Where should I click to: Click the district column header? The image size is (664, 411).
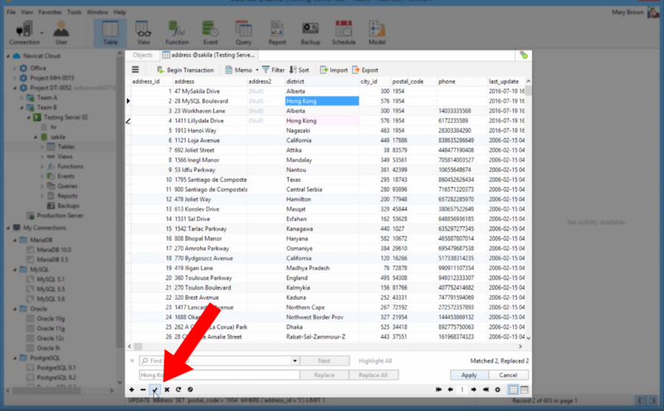pos(322,81)
